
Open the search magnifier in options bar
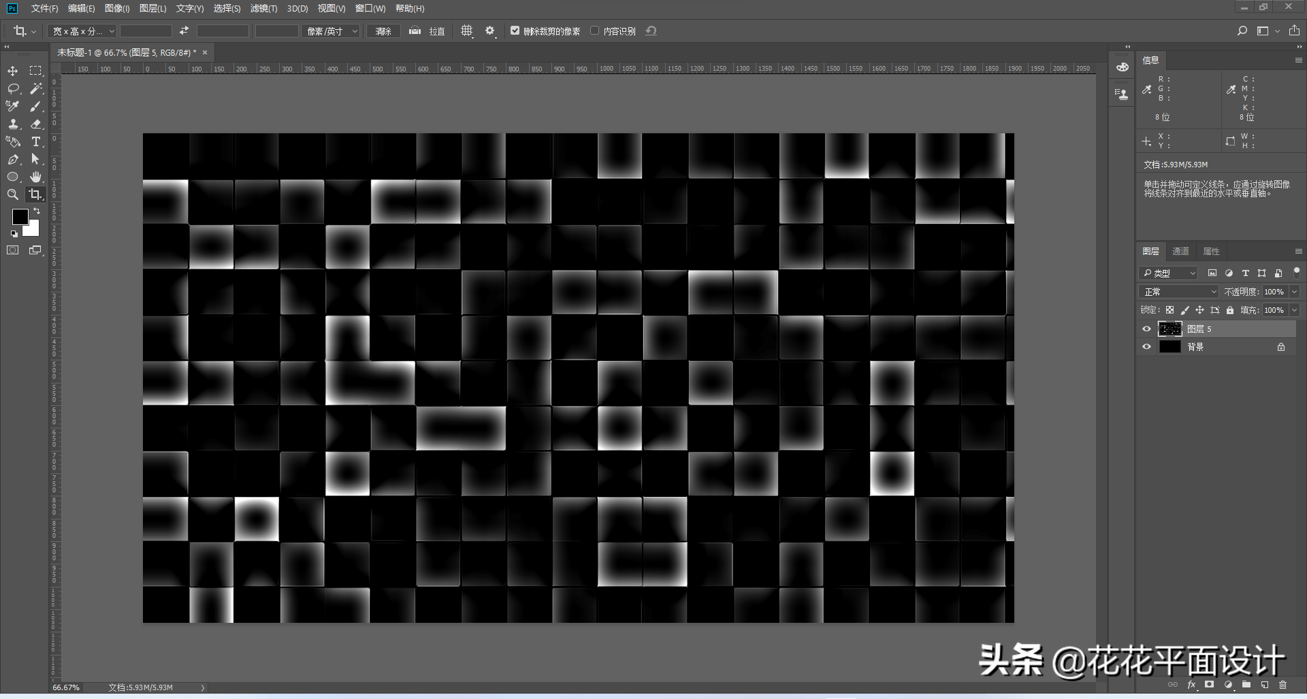(1242, 31)
